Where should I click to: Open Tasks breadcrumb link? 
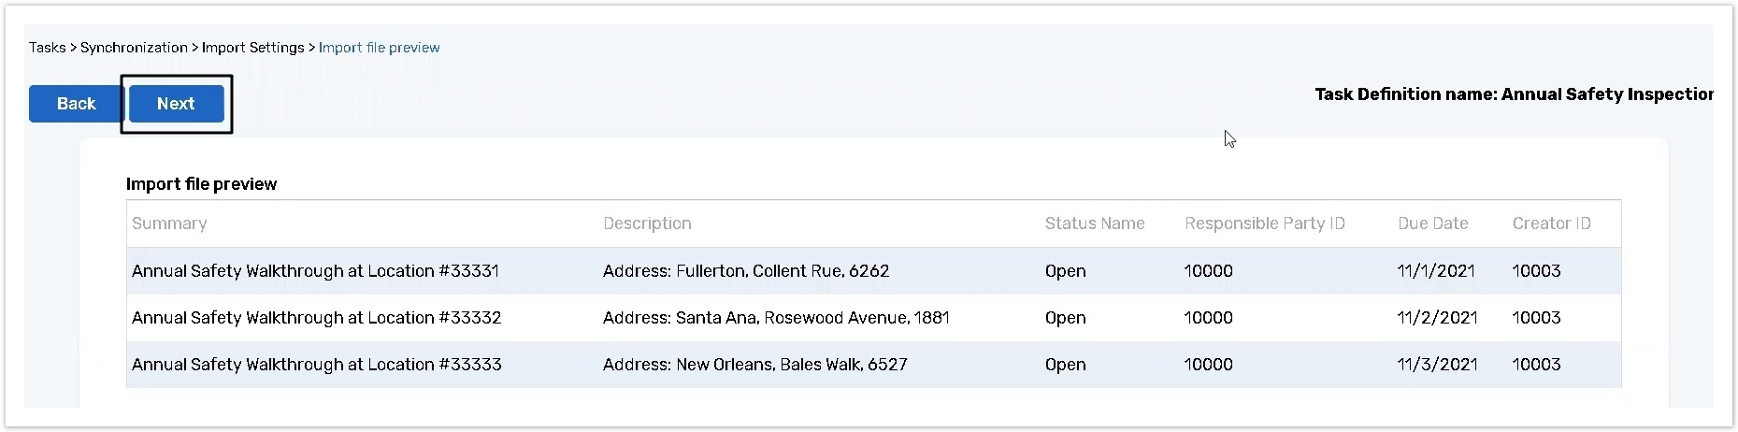(x=47, y=48)
